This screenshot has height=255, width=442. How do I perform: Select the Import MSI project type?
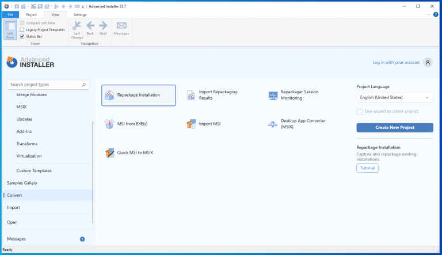point(220,124)
